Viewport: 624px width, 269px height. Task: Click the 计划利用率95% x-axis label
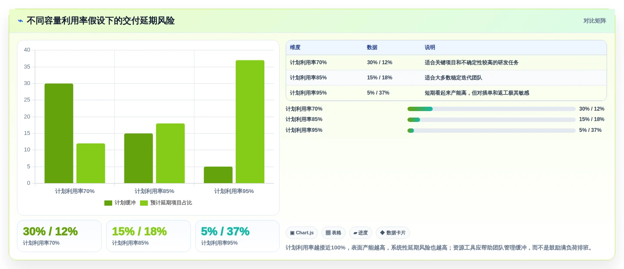(x=234, y=191)
